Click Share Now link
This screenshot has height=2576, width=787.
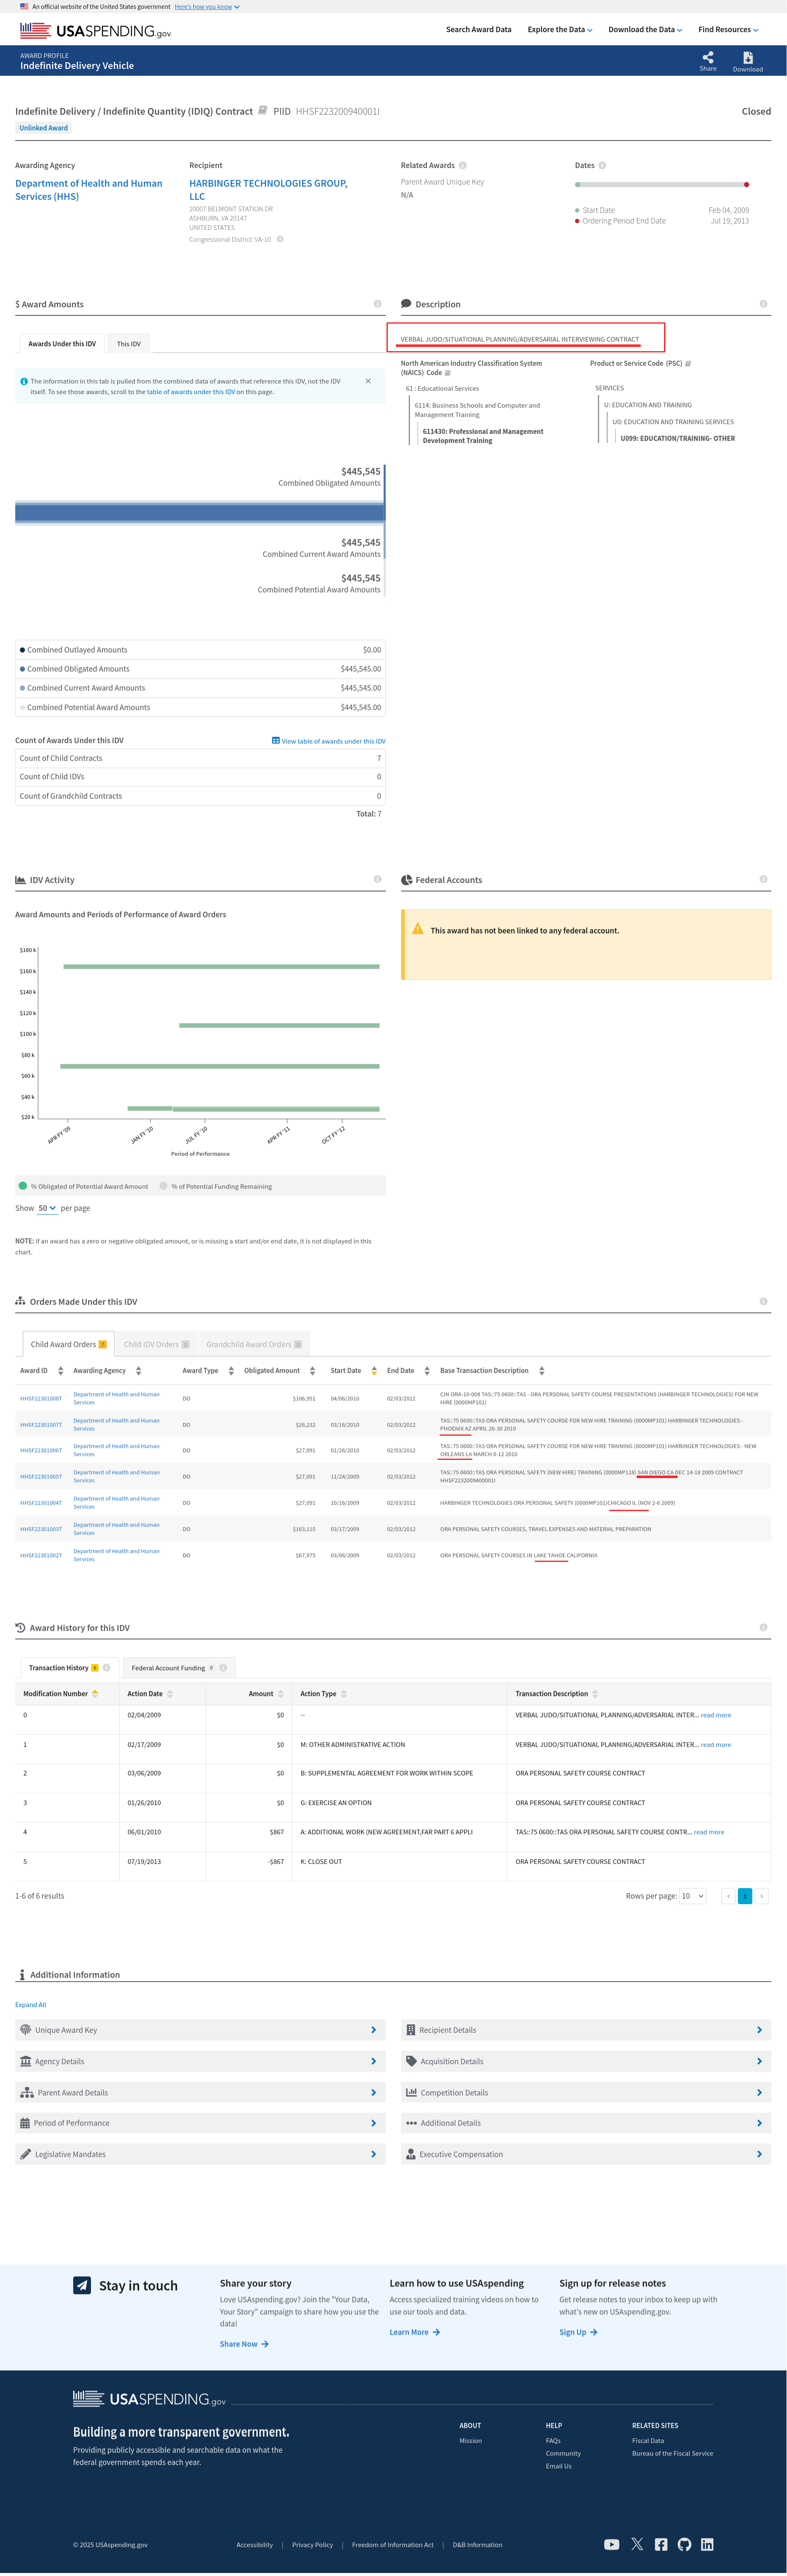(x=244, y=2343)
